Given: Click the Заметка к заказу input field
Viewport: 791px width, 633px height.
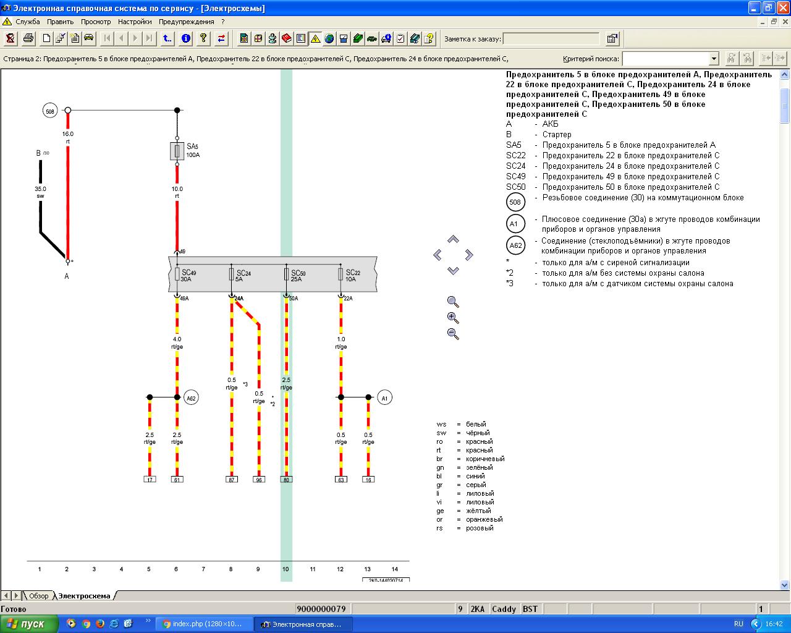Looking at the screenshot, I should tap(551, 39).
